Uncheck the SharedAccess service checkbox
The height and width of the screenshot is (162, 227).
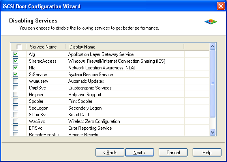point(16,61)
